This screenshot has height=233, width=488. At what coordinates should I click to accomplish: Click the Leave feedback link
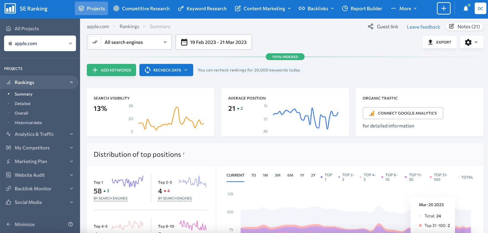[423, 27]
